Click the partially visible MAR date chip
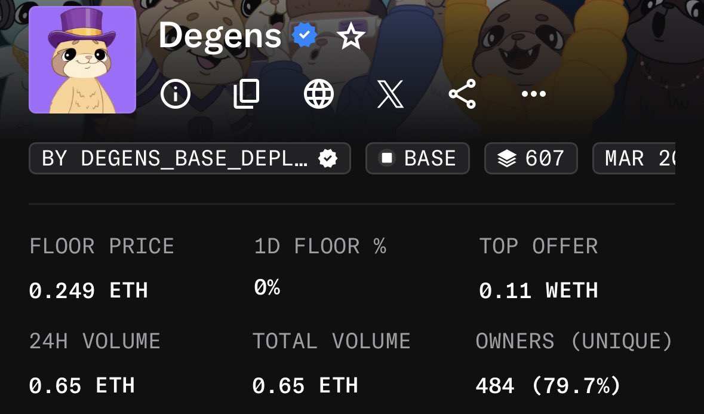The width and height of the screenshot is (704, 414). coord(634,158)
